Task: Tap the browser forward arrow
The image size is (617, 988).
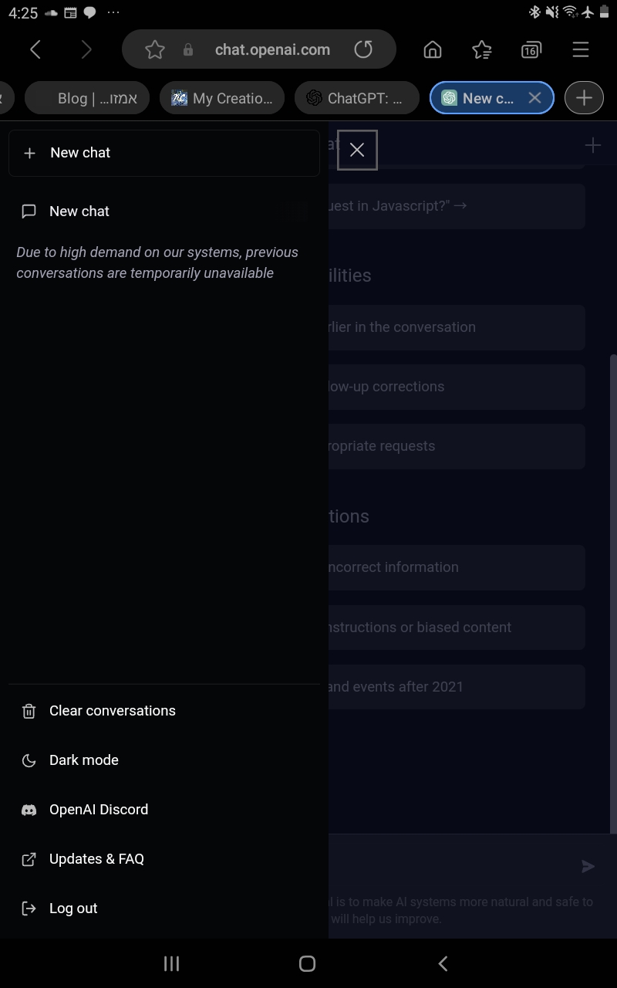Action: coord(86,50)
